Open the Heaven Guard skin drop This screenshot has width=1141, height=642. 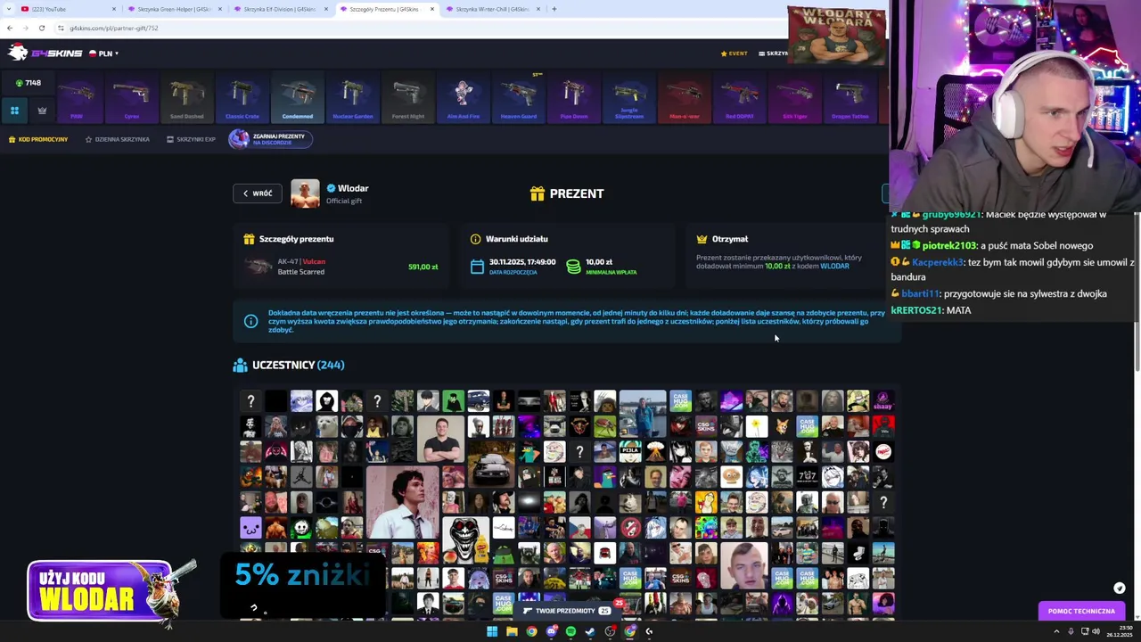pyautogui.click(x=519, y=96)
